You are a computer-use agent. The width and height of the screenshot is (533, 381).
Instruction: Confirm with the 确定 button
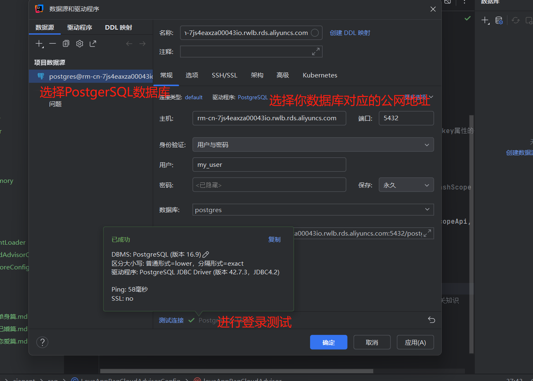tap(329, 342)
